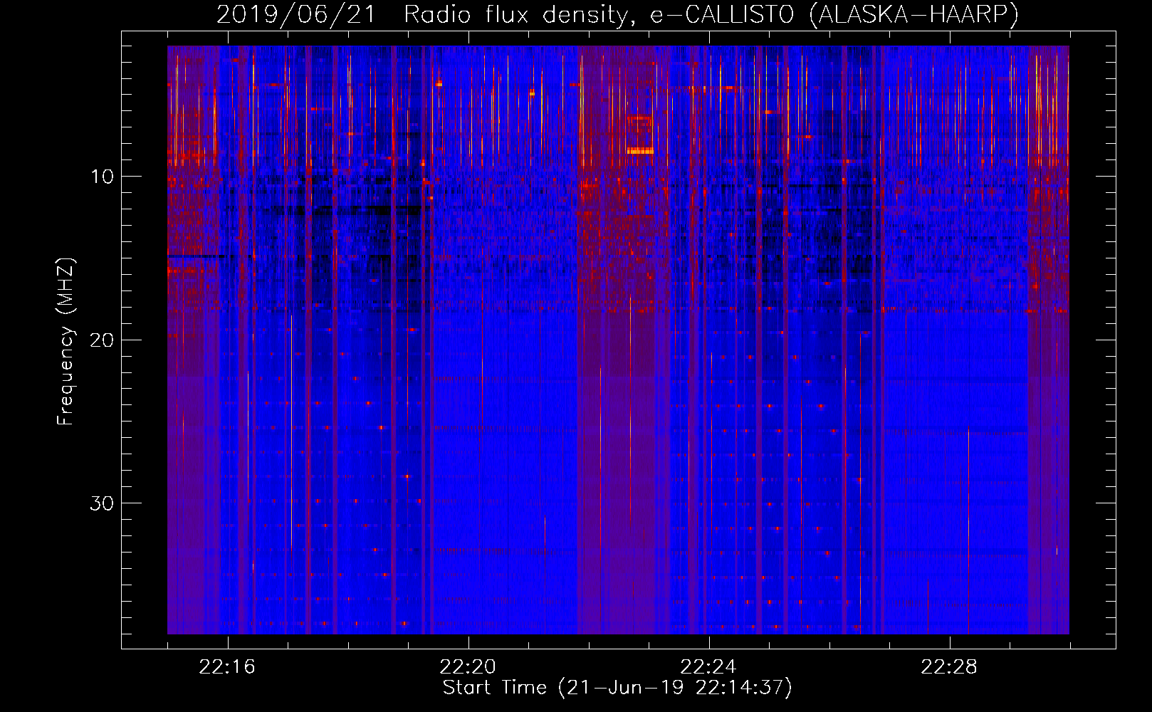Image resolution: width=1152 pixels, height=712 pixels.
Task: Click the 'Start Time (21-Jun-19 22:14:37)' label
Action: click(x=617, y=688)
